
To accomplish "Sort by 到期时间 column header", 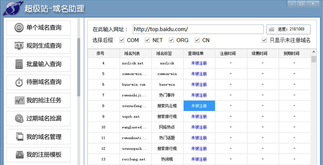I will 295,53.
